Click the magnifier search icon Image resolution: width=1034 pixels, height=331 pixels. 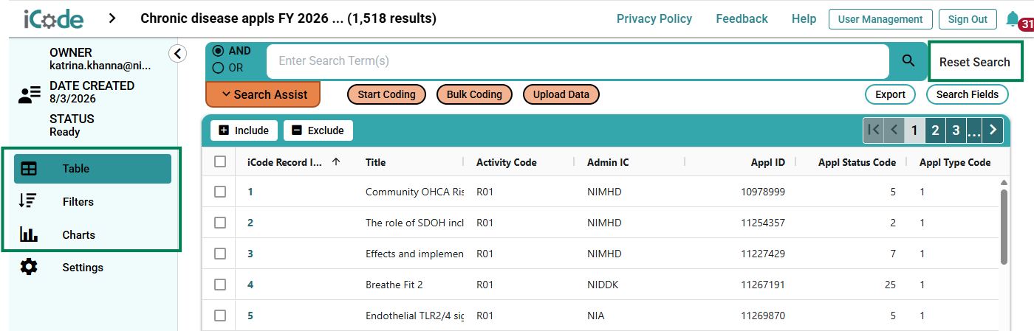[908, 61]
